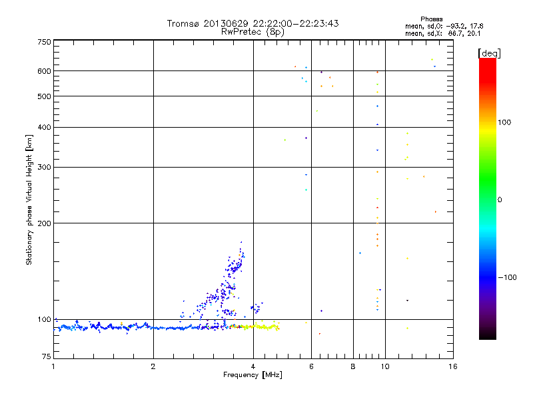This screenshot has width=533, height=399.
Task: Click the x-axis tick label '10'
Action: tap(385, 366)
